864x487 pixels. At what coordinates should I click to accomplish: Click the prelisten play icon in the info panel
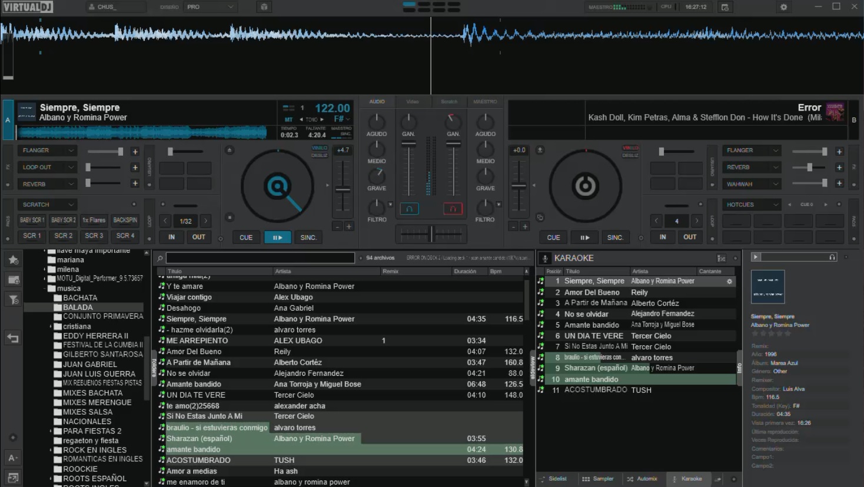point(756,257)
